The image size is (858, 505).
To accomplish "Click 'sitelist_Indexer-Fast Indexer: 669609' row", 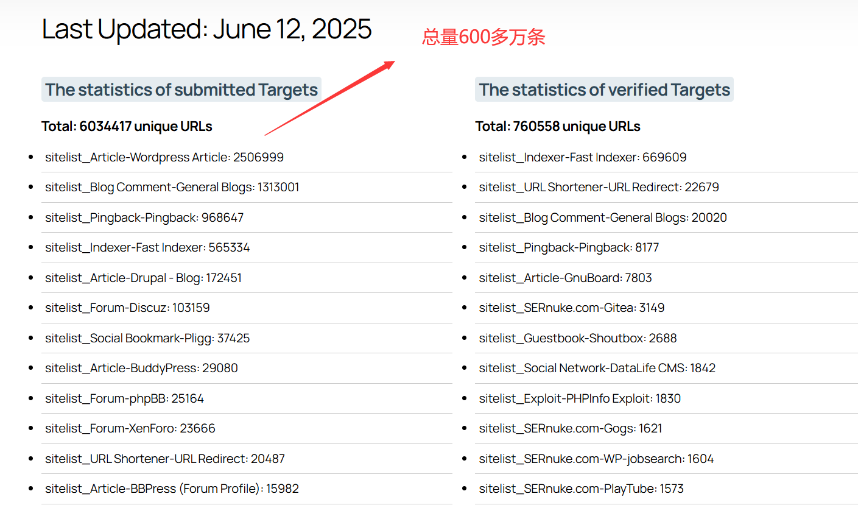I will (x=666, y=157).
